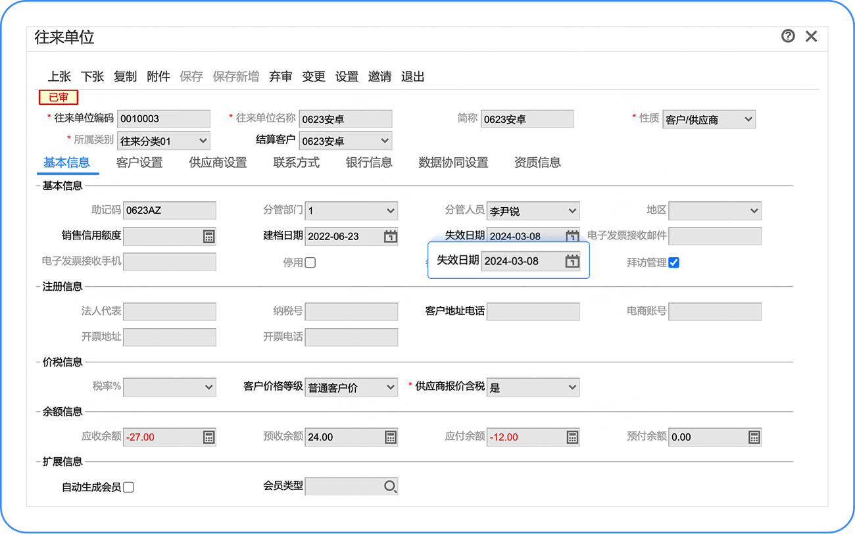Enable the 自动生成会员 checkbox
Screen dimensions: 855x534
point(128,487)
